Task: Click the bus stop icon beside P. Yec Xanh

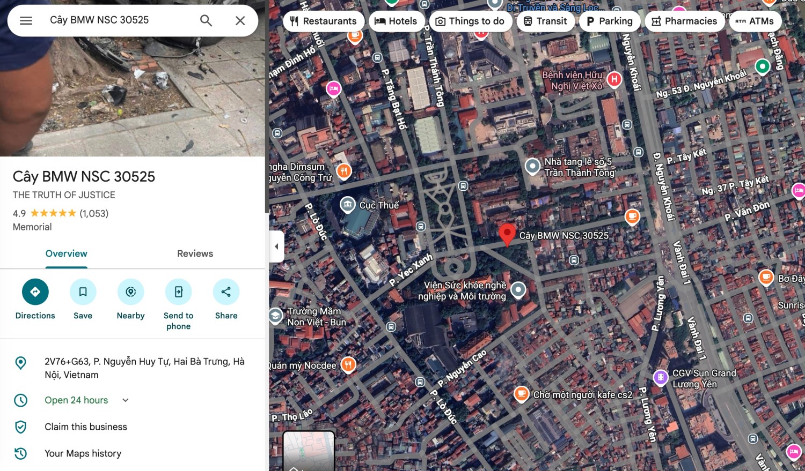Action: 421,227
